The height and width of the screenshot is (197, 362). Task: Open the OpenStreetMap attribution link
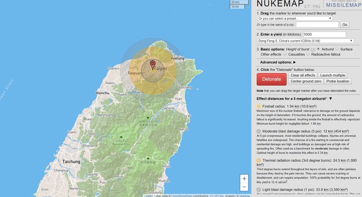[182, 195]
